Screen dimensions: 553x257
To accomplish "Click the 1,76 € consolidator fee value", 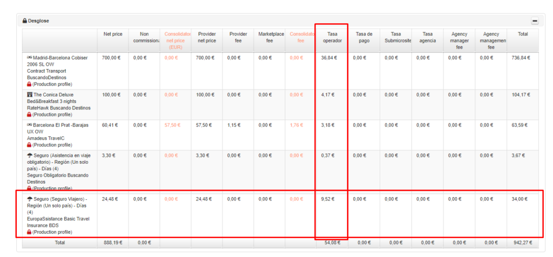I will (x=296, y=125).
